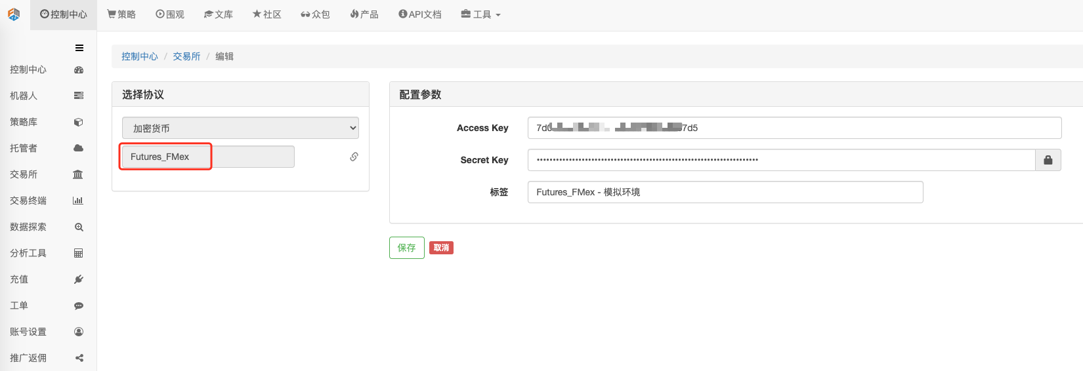Go to API文档 in the top navbar

(420, 14)
